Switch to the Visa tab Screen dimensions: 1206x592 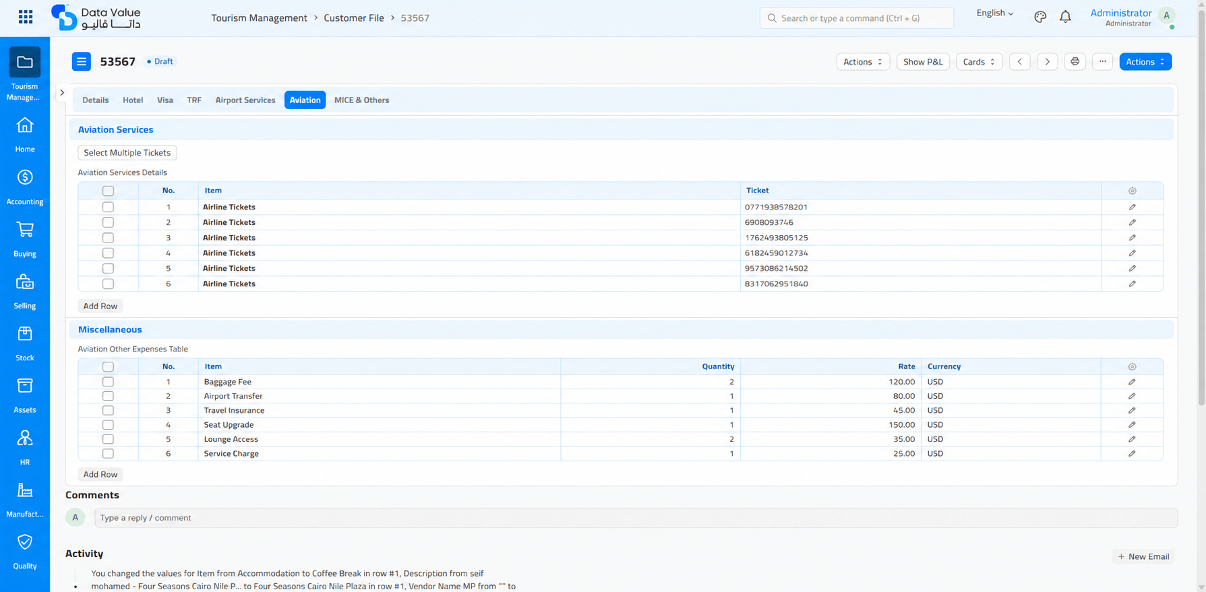point(165,100)
